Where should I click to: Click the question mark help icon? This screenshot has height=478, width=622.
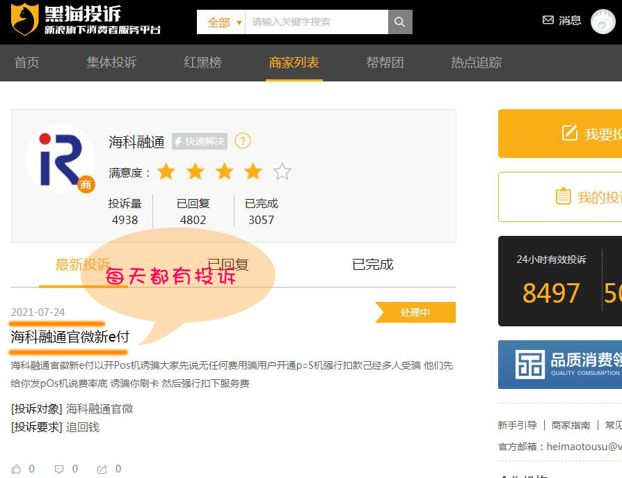coord(243,141)
